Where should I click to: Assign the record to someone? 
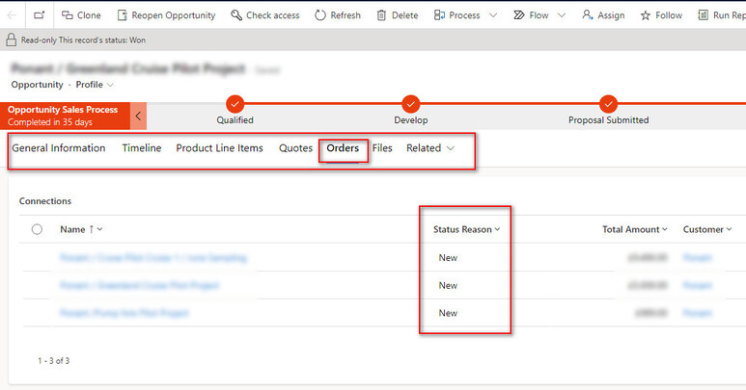(x=603, y=15)
